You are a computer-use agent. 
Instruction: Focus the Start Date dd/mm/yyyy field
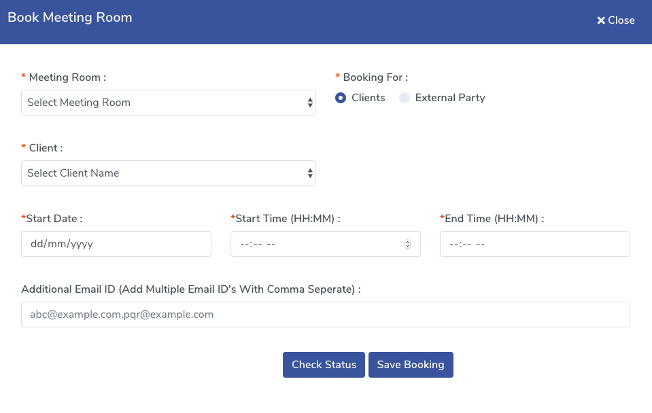click(116, 244)
